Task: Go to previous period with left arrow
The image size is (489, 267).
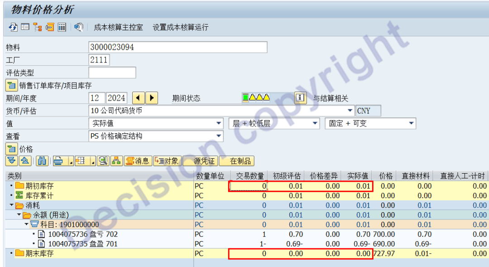Action: click(x=138, y=98)
